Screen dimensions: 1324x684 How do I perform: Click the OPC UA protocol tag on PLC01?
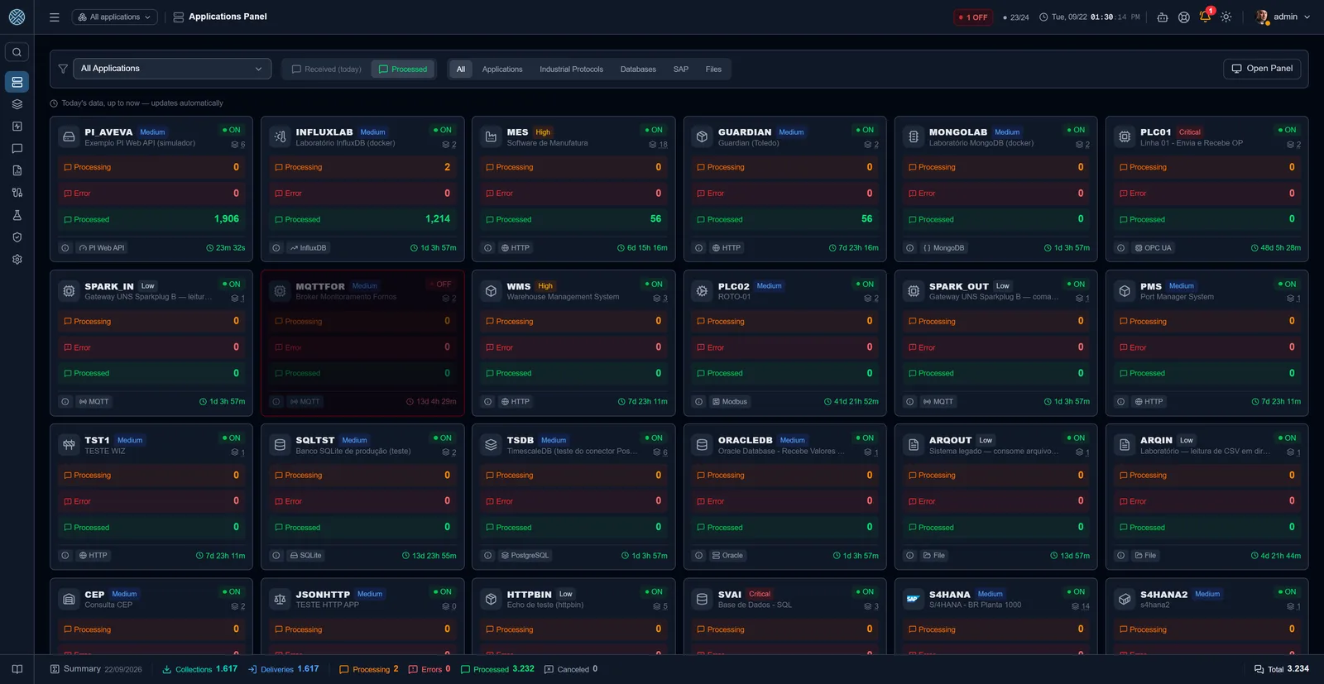pyautogui.click(x=1153, y=248)
